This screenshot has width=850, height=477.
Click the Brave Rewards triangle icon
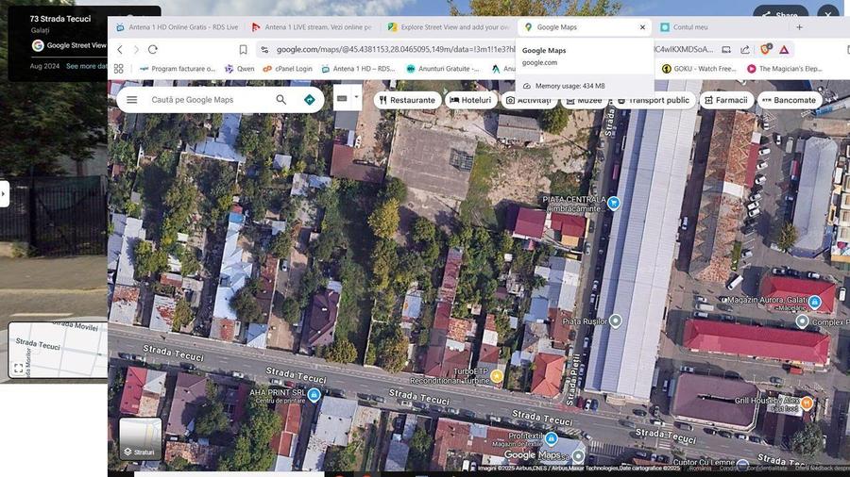pos(784,50)
